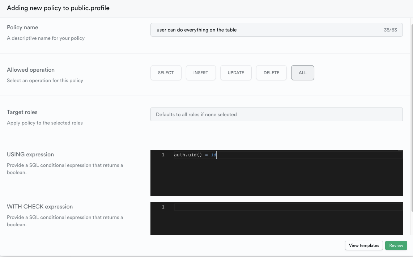Focus the USING expression code editor
This screenshot has height=257, width=413.
pos(277,173)
